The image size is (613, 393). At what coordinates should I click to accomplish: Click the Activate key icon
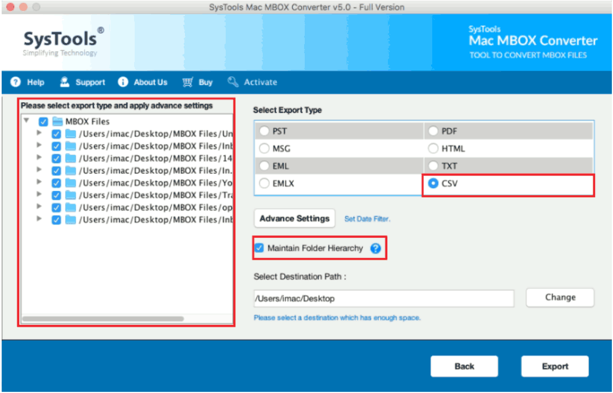point(233,82)
